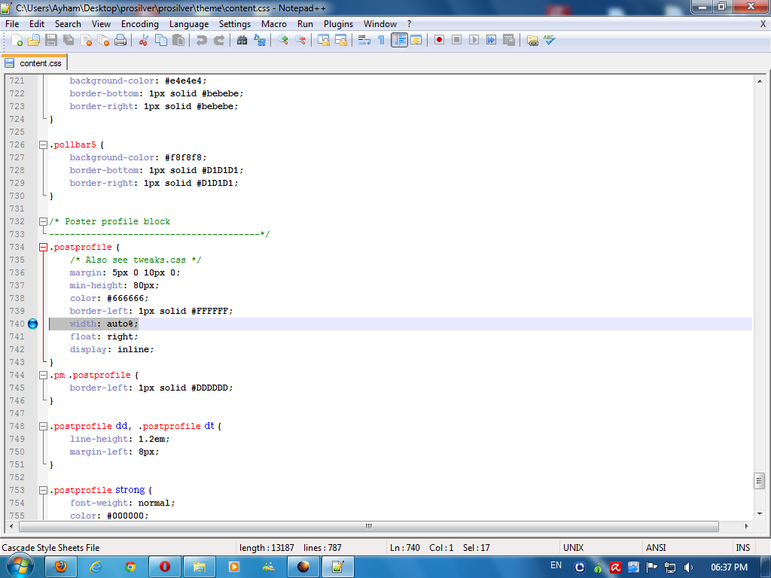771x578 pixels.
Task: Click the Cut scissors icon
Action: tap(144, 40)
